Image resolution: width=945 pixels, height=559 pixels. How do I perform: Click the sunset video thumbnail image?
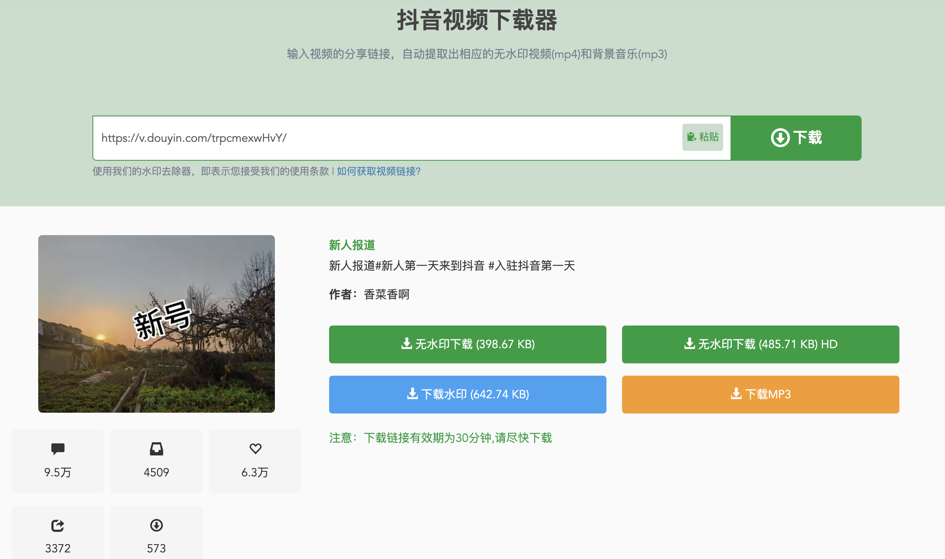coord(157,324)
